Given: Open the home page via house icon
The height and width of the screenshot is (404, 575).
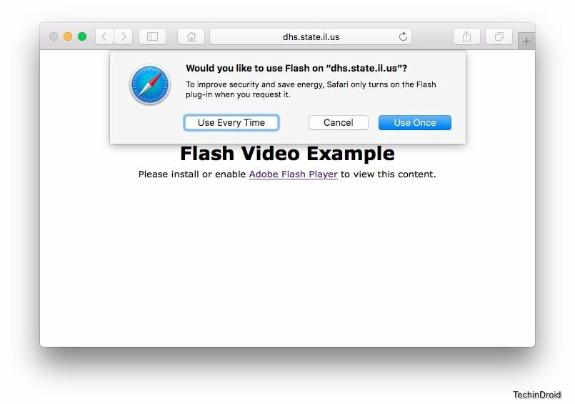Looking at the screenshot, I should pos(191,36).
